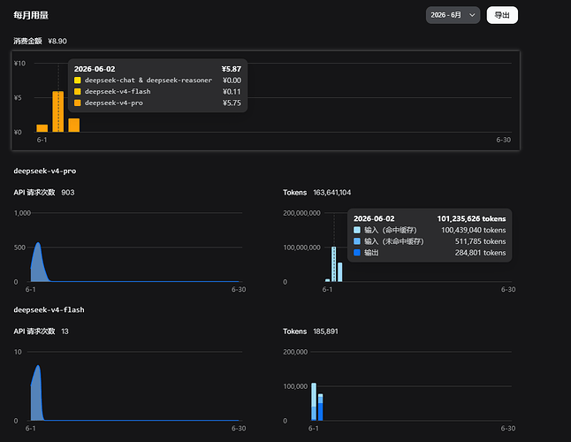Click the deepseek-v4-flash section heading
This screenshot has height=442, width=571.
tap(49, 309)
